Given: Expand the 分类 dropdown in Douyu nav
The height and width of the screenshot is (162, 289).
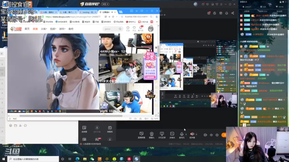Looking at the screenshot, I should point(44,29).
